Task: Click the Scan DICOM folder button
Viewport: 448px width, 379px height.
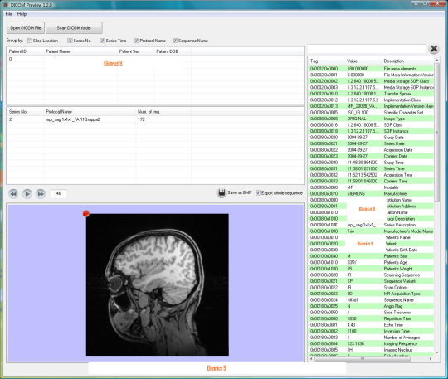Action: click(x=74, y=28)
